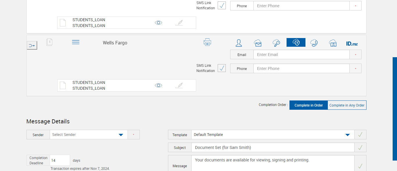Expand the Default Template dropdown

click(347, 135)
